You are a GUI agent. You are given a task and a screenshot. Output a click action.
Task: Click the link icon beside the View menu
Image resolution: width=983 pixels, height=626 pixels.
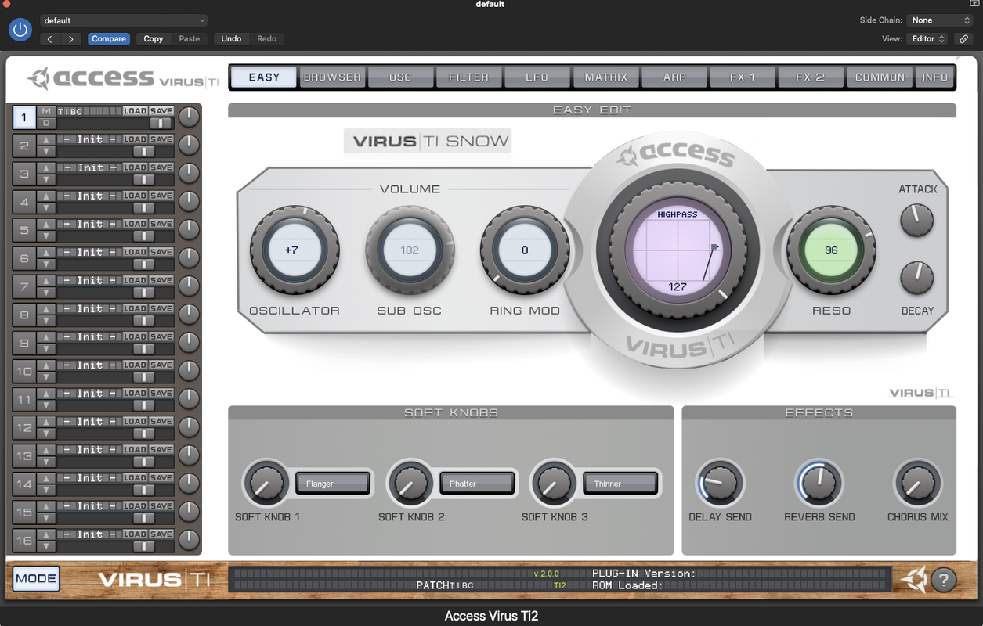point(965,38)
